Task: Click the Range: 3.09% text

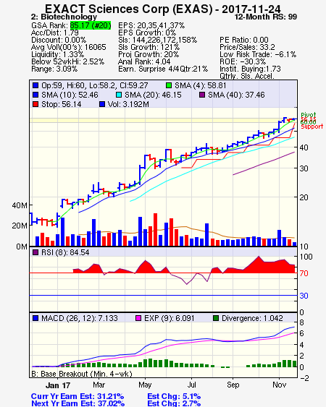Action: pyautogui.click(x=54, y=69)
